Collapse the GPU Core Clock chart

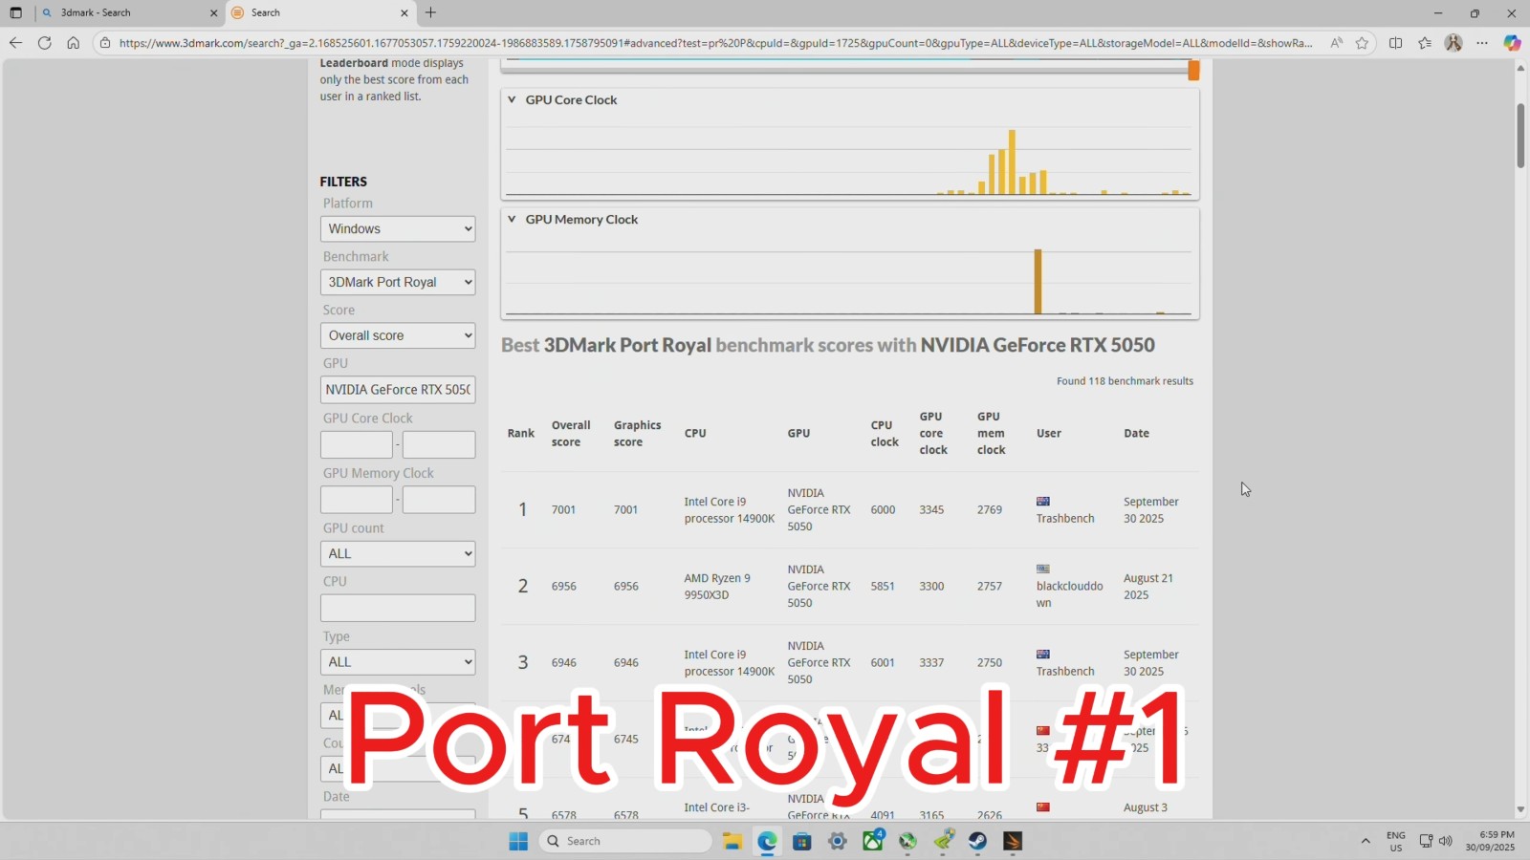pos(512,99)
